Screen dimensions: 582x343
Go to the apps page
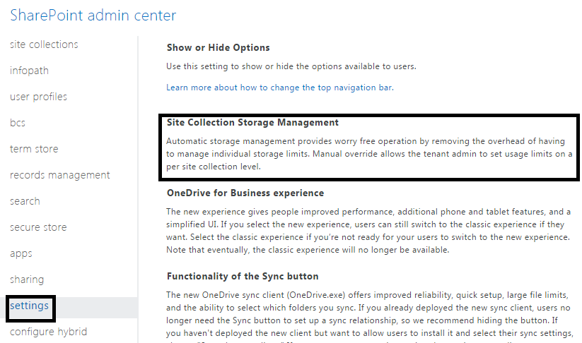coord(21,253)
